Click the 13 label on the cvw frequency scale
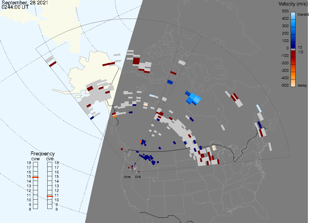 29,186
